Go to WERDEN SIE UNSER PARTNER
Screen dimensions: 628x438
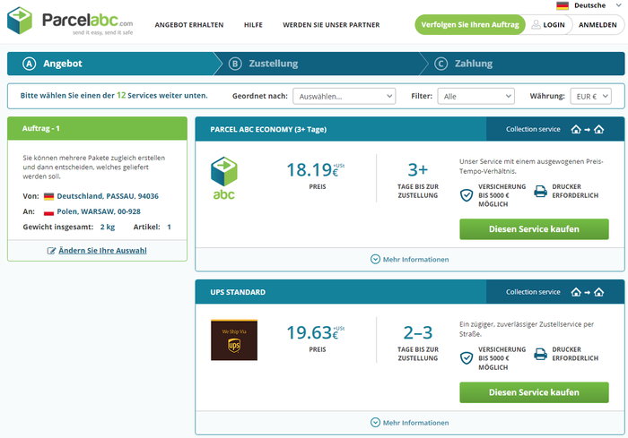point(331,25)
